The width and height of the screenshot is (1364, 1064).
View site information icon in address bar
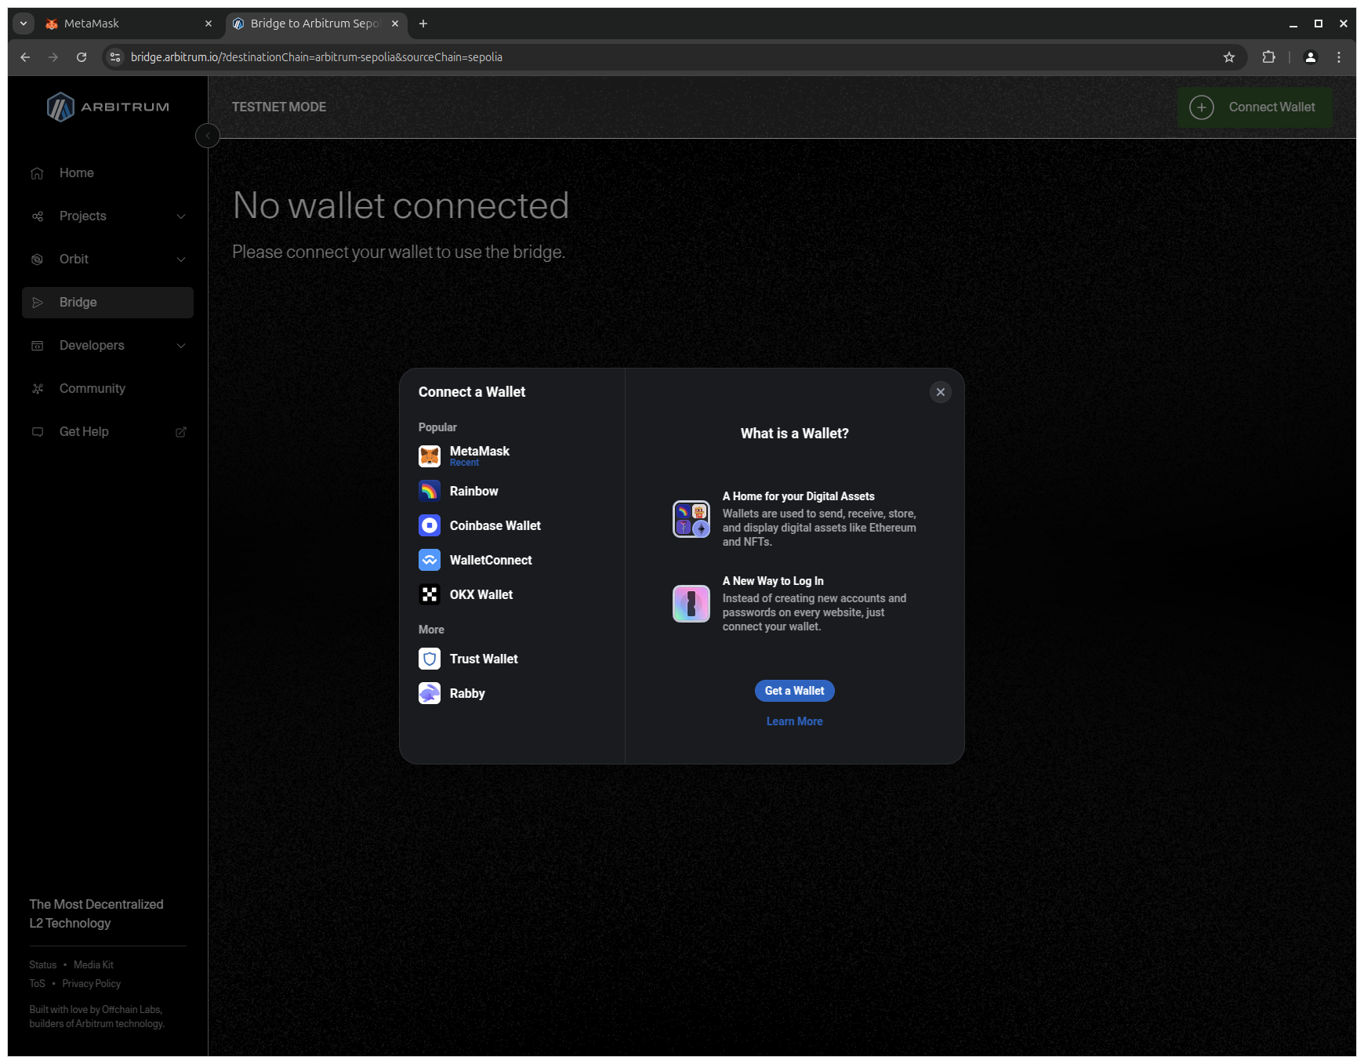coord(115,57)
